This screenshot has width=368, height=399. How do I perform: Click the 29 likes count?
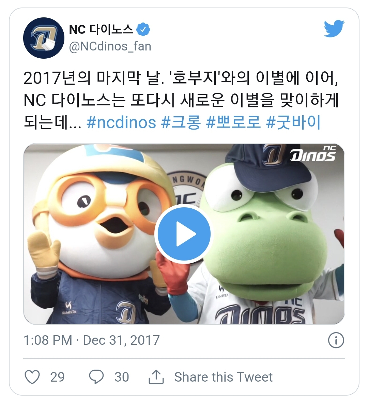pos(57,377)
